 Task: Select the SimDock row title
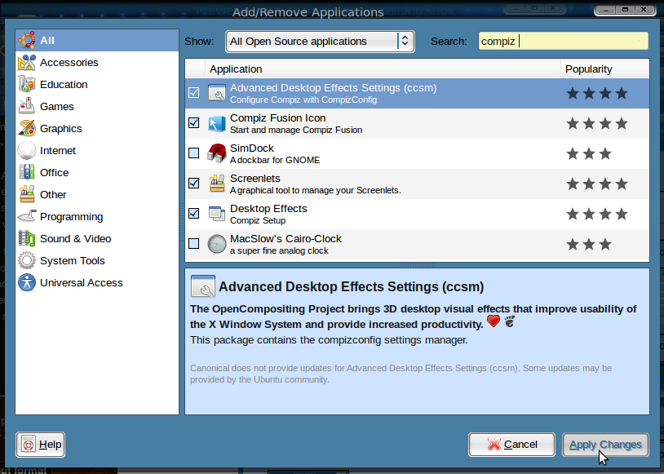click(x=252, y=148)
